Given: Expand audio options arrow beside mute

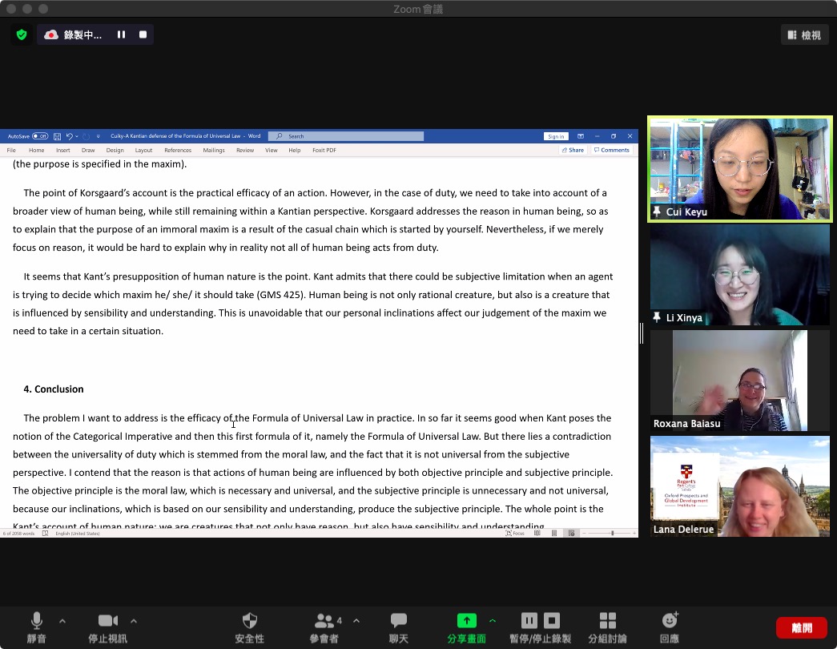Looking at the screenshot, I should (62, 620).
